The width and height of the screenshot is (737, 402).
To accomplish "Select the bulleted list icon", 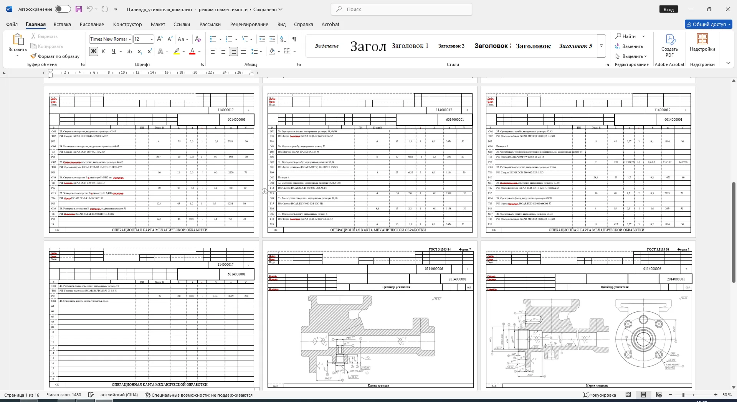I will pyautogui.click(x=213, y=39).
